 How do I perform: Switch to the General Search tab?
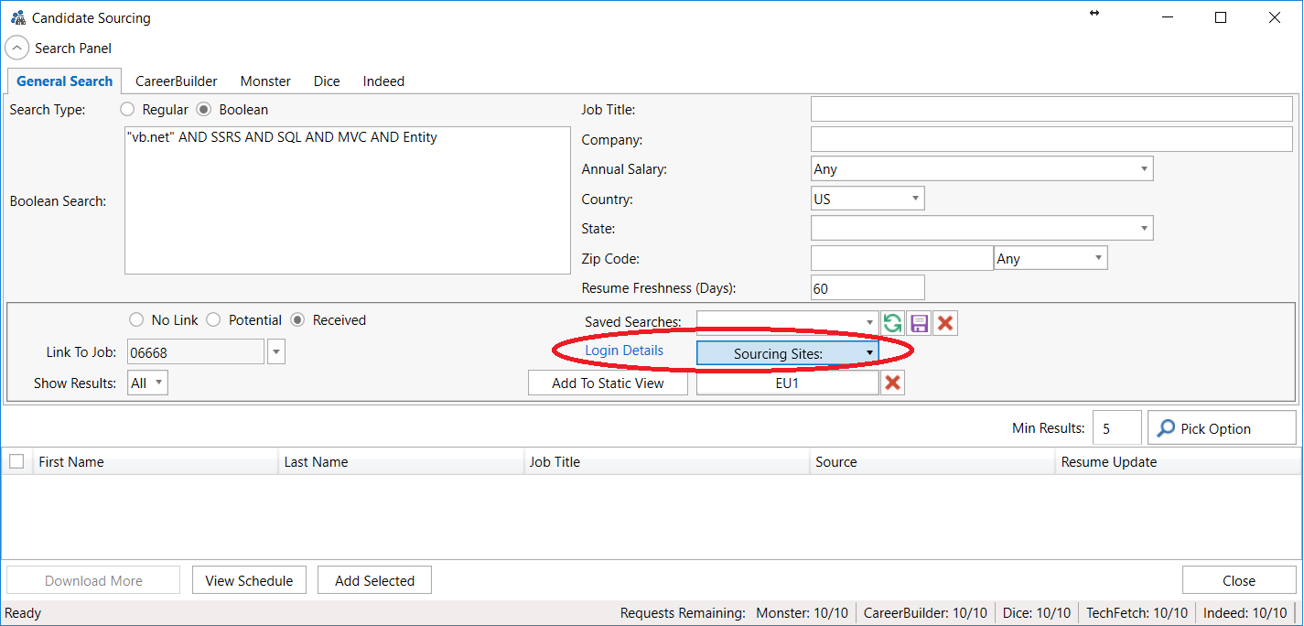65,81
